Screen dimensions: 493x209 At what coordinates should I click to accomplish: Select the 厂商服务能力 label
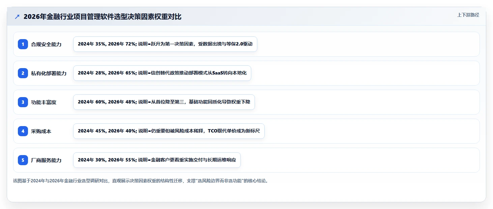tap(46, 160)
